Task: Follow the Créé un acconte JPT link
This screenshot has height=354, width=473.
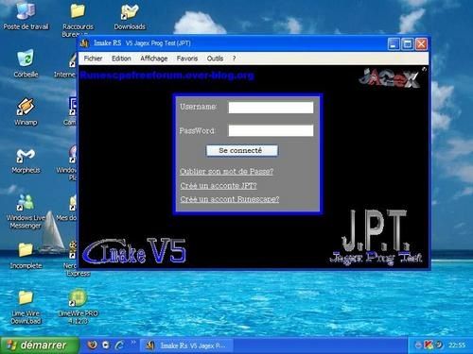Action: 219,186
